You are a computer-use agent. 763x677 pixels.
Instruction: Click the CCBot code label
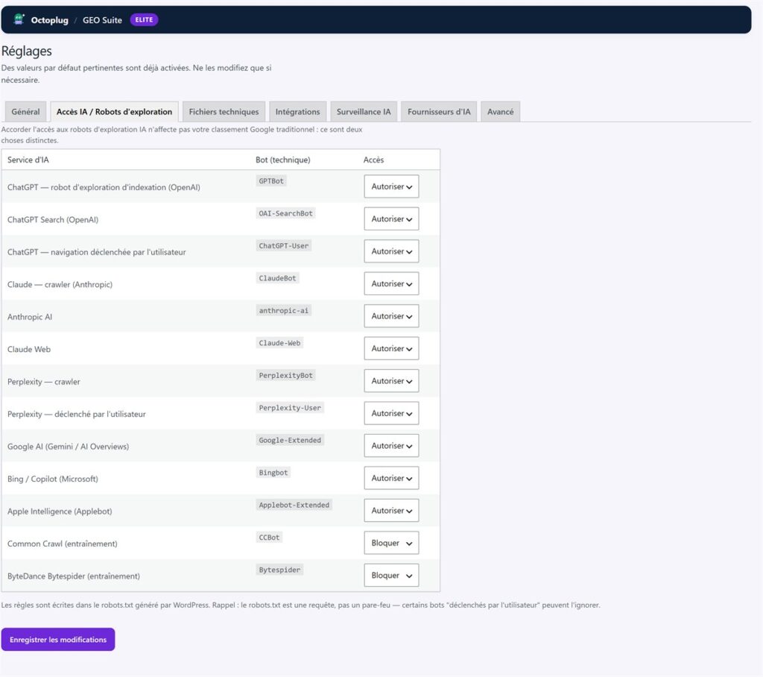(x=269, y=538)
